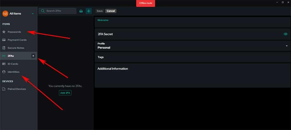The height and width of the screenshot is (130, 291).
Task: Expand the All Items dropdown chevron
Action: 33,14
